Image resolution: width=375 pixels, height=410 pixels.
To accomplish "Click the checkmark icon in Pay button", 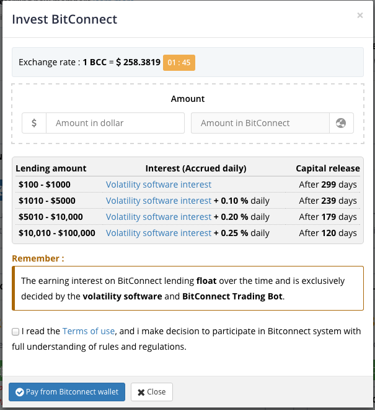I will [20, 392].
